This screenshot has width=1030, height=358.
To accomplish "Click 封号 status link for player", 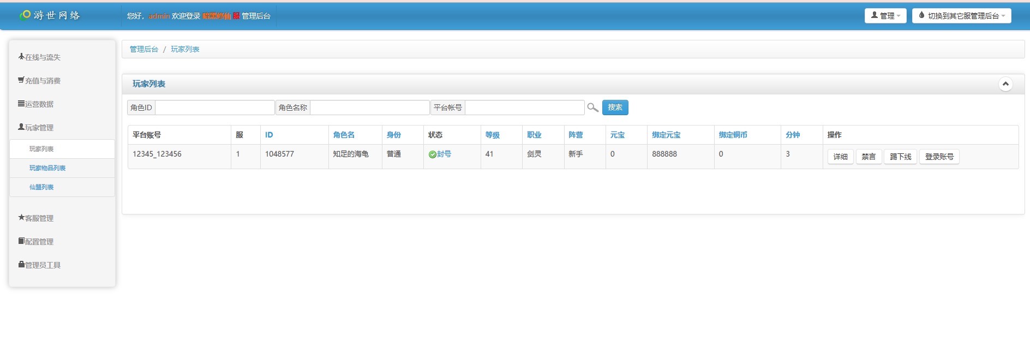I will pos(444,154).
